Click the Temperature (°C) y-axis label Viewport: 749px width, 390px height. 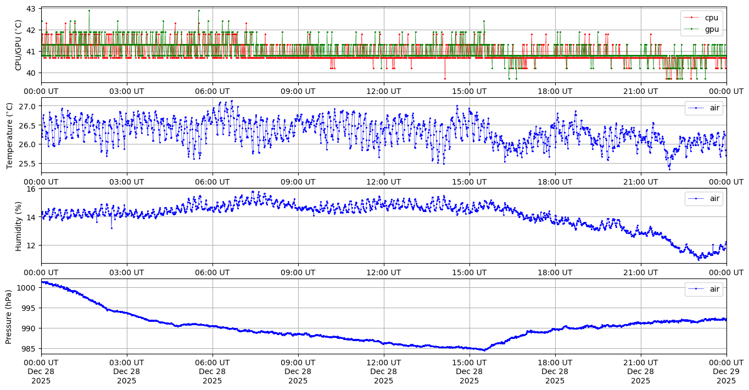pos(9,135)
